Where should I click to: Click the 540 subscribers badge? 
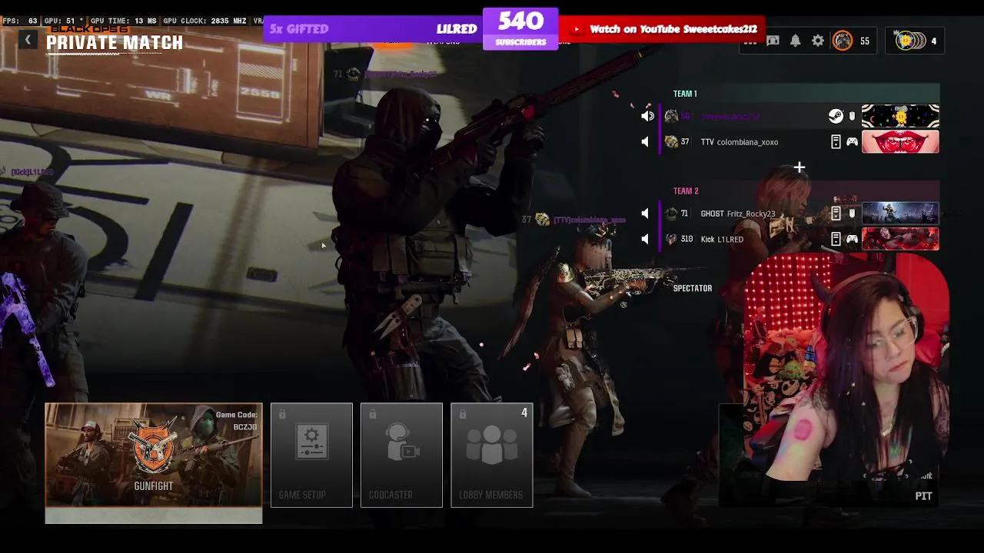520,29
